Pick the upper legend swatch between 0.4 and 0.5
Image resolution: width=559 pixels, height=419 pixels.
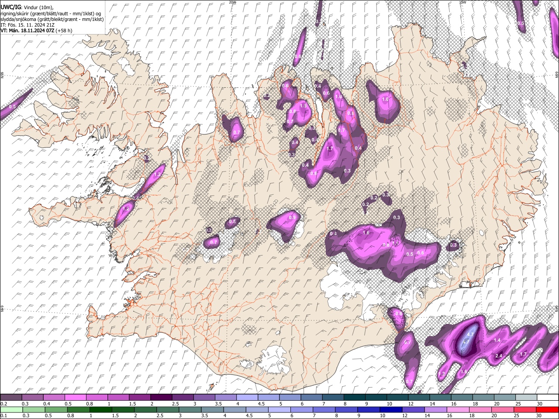[54, 397]
